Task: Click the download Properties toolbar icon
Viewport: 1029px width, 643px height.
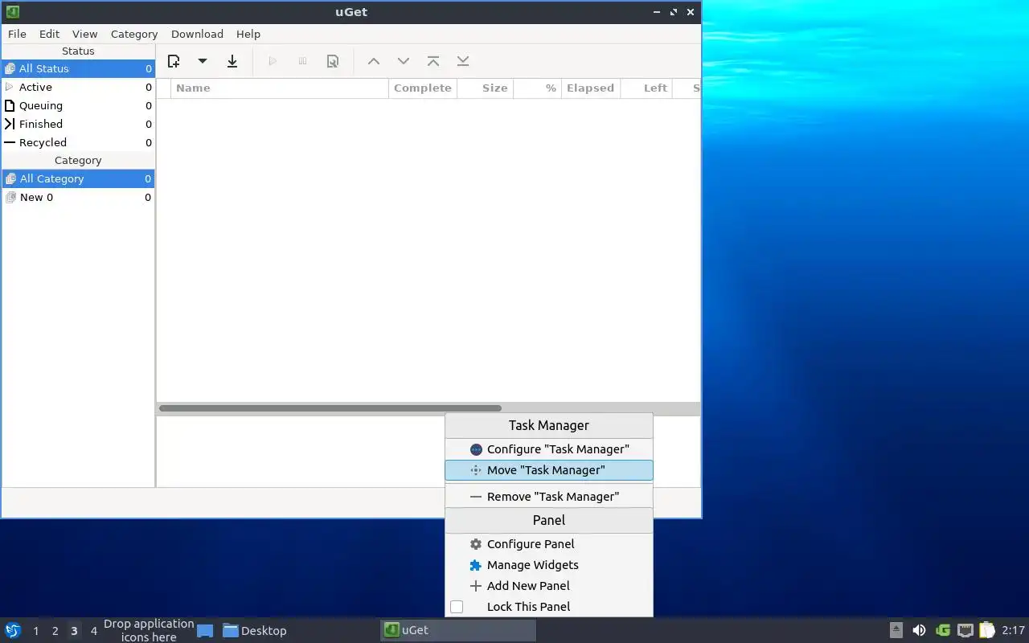Action: coord(333,61)
